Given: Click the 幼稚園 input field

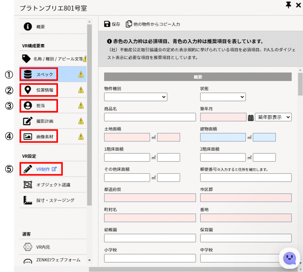Looking at the screenshot, I should coord(150,238).
